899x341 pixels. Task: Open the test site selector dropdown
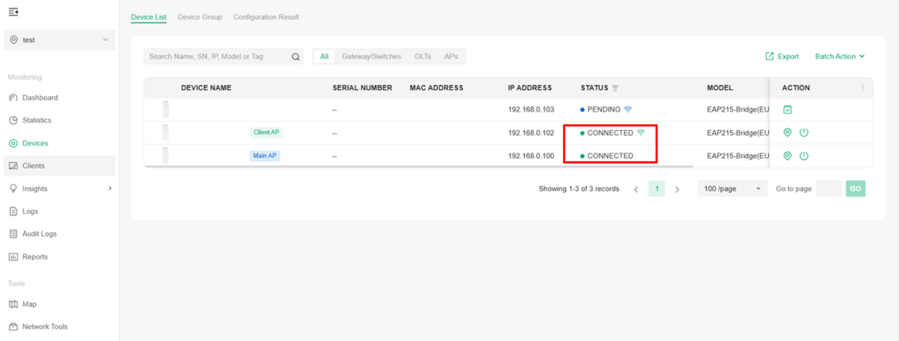pyautogui.click(x=59, y=40)
